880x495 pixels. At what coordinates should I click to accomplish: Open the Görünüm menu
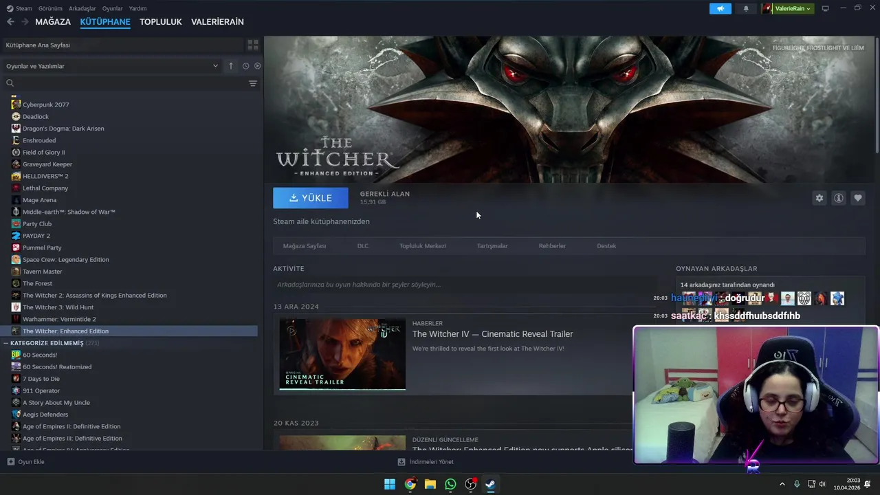click(x=50, y=8)
